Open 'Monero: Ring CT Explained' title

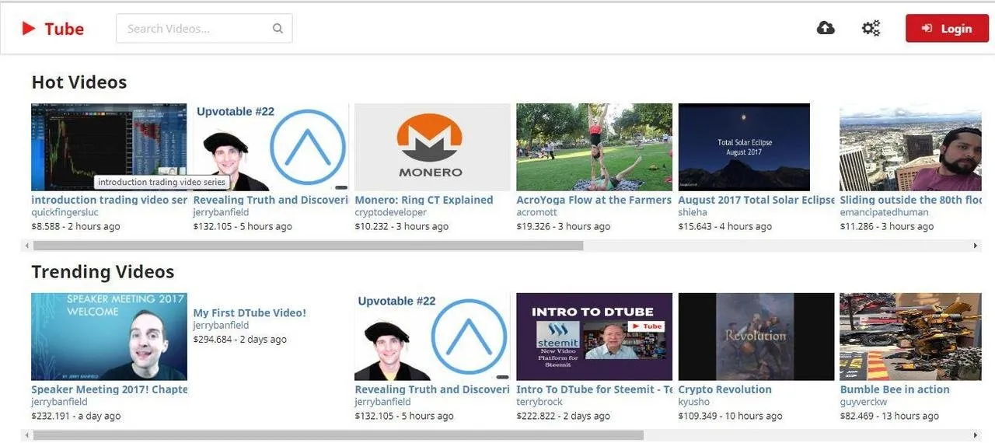pos(424,200)
